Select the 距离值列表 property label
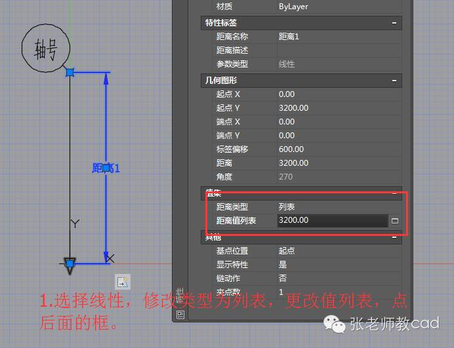This screenshot has height=348, width=454. (x=236, y=220)
